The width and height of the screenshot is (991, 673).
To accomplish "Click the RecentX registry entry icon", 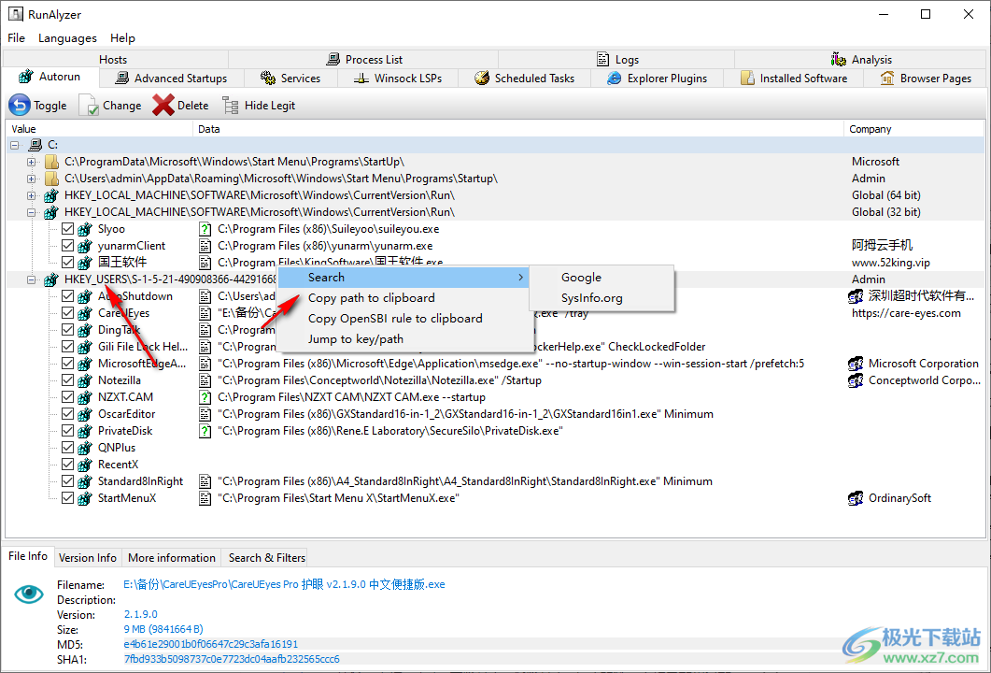I will tap(85, 465).
